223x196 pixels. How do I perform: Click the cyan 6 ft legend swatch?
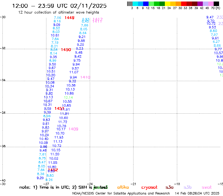[135, 4]
